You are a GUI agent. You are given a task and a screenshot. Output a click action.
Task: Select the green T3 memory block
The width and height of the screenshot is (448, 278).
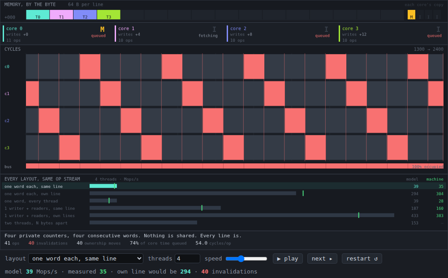tap(108, 15)
